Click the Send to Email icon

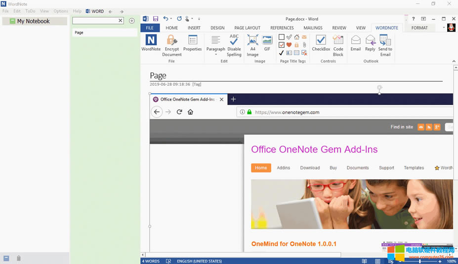[x=385, y=45]
